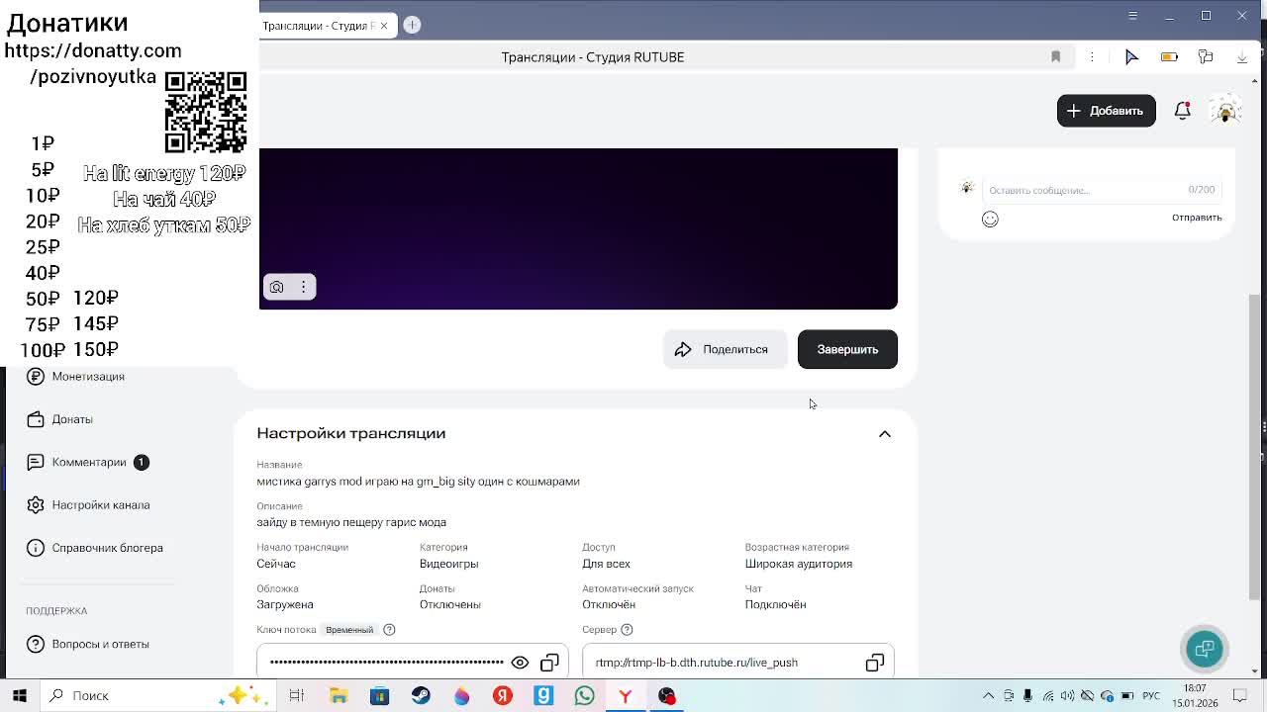Open browser downloads
The height and width of the screenshot is (712, 1267).
coord(1242,57)
